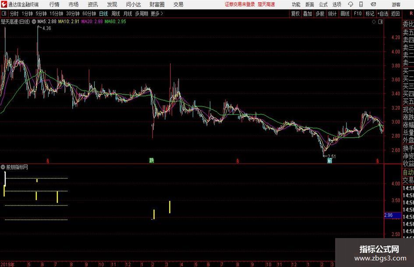414x267 pixels.
Task: Click the MA60: 2.95 indicator value
Action: [x=115, y=21]
